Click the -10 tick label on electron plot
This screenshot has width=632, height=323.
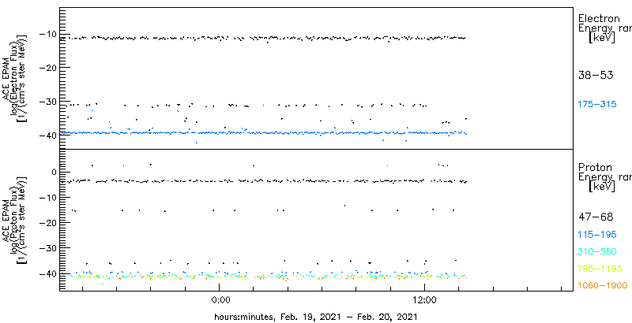coord(48,34)
